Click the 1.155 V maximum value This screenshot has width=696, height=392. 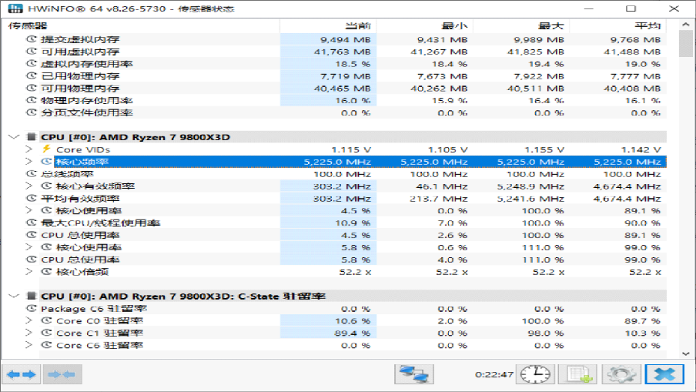tap(544, 149)
